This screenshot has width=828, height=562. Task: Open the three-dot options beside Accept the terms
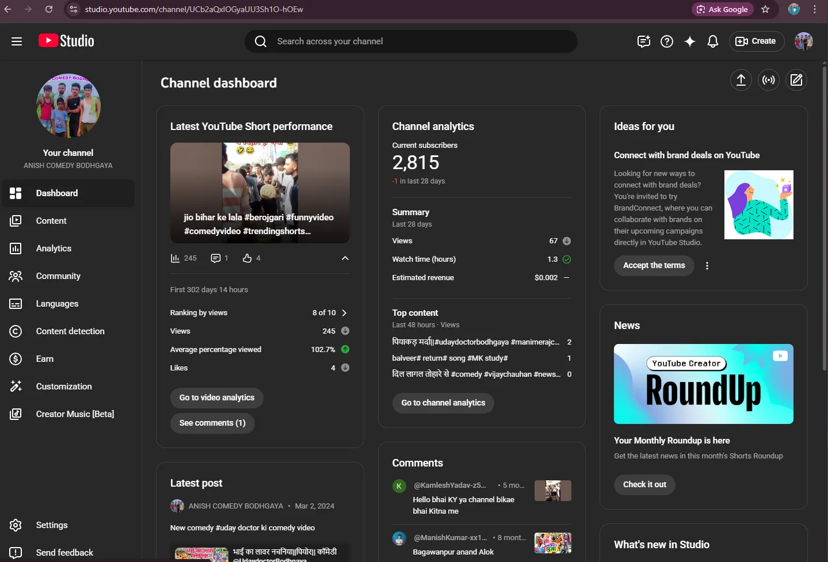(x=707, y=266)
